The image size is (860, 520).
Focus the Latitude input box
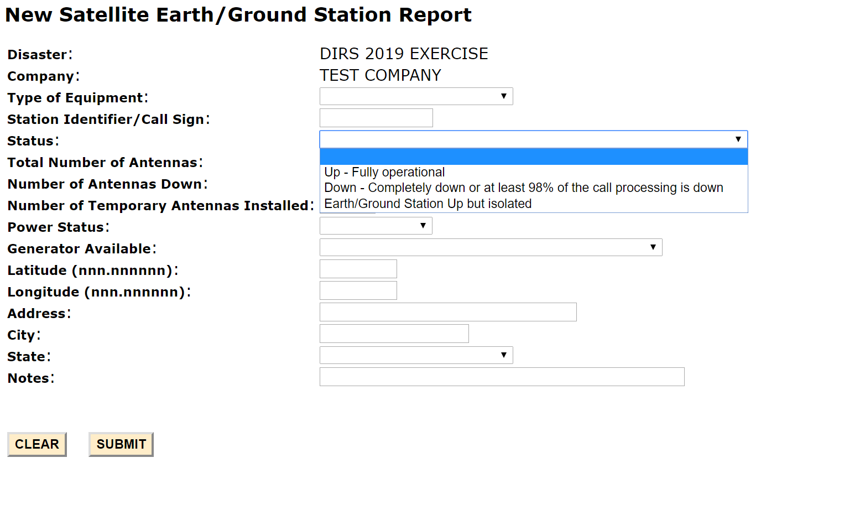358,269
